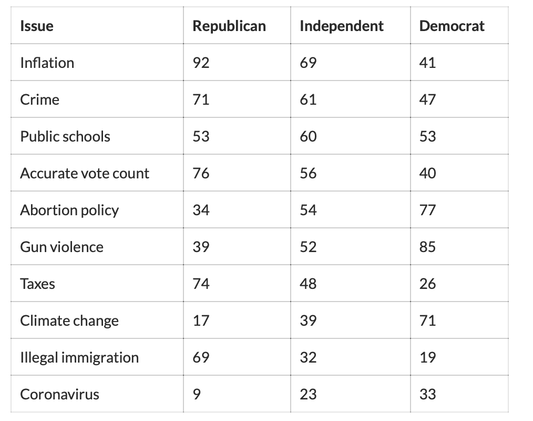Image resolution: width=533 pixels, height=421 pixels.
Task: Select the Illegal immigration row label
Action: pyautogui.click(x=79, y=357)
